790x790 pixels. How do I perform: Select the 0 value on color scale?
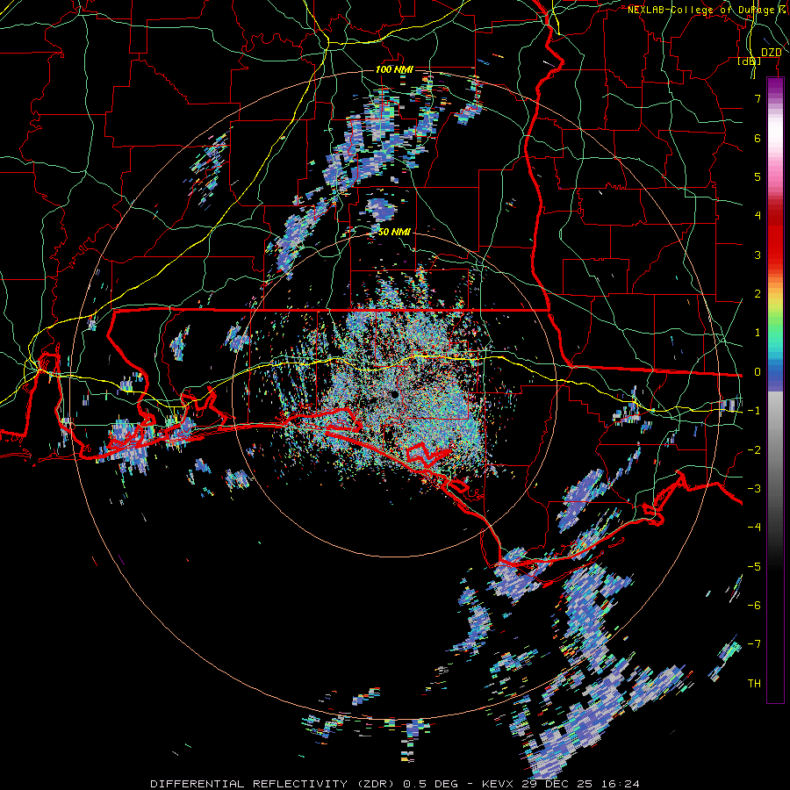click(758, 372)
